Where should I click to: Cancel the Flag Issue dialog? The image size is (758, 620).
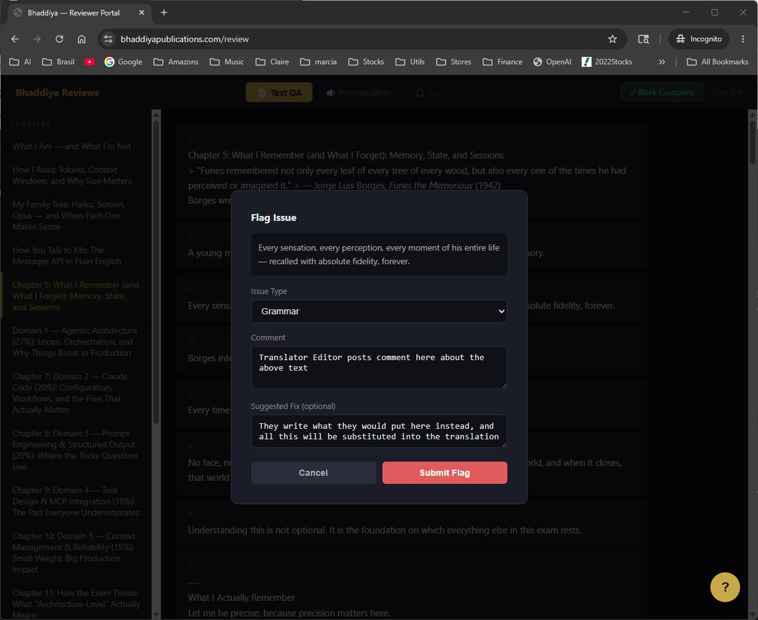click(x=314, y=473)
